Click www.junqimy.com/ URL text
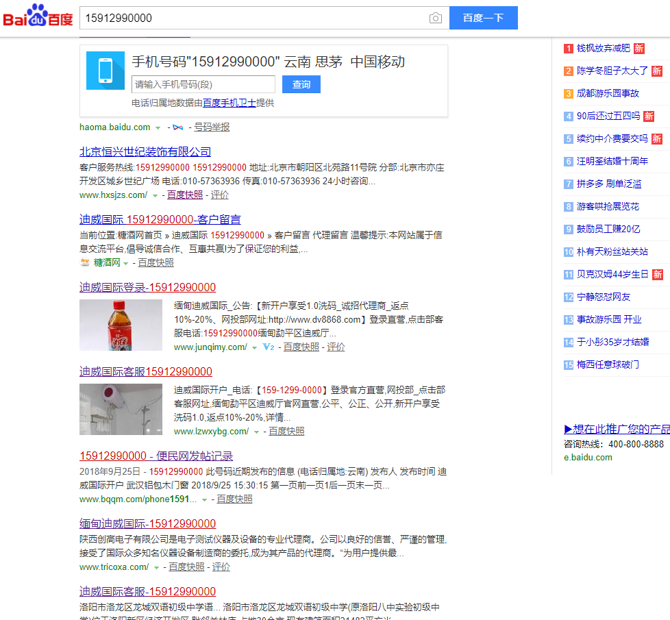670x620 pixels. click(x=210, y=347)
